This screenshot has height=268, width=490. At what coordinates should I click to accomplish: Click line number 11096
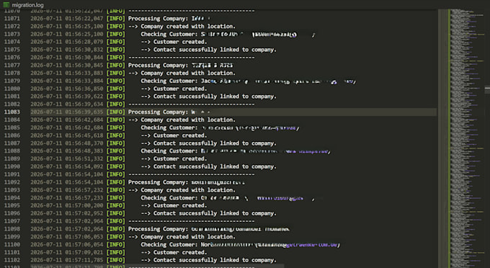(x=12, y=213)
